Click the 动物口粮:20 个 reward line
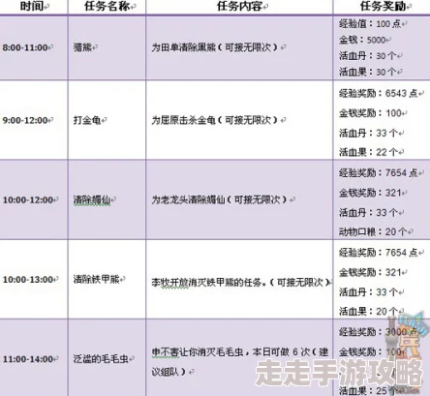430x396 pixels. 373,231
